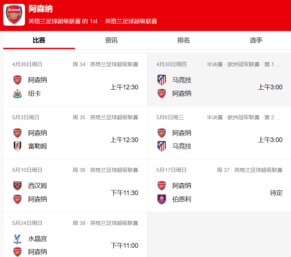Open the 资讯 news tab
Viewport: 291px width, 257px height.
[x=111, y=40]
